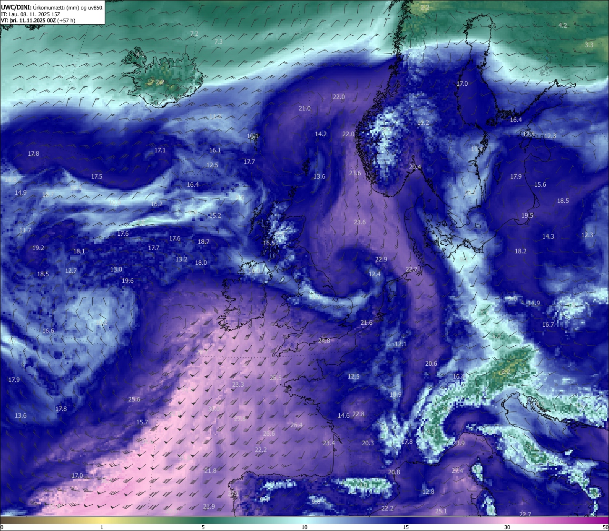Click the '15.7' map value
The height and width of the screenshot is (531, 609).
[142, 422]
